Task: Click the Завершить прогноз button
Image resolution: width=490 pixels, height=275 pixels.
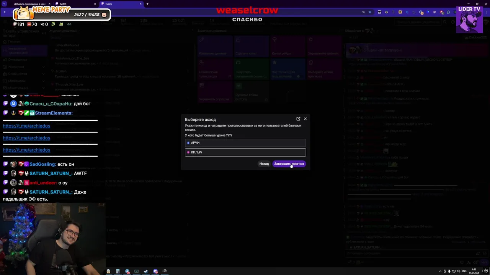Action: pyautogui.click(x=289, y=164)
